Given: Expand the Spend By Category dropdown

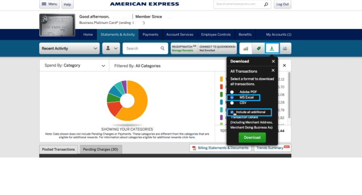Looking at the screenshot, I should tap(74, 65).
